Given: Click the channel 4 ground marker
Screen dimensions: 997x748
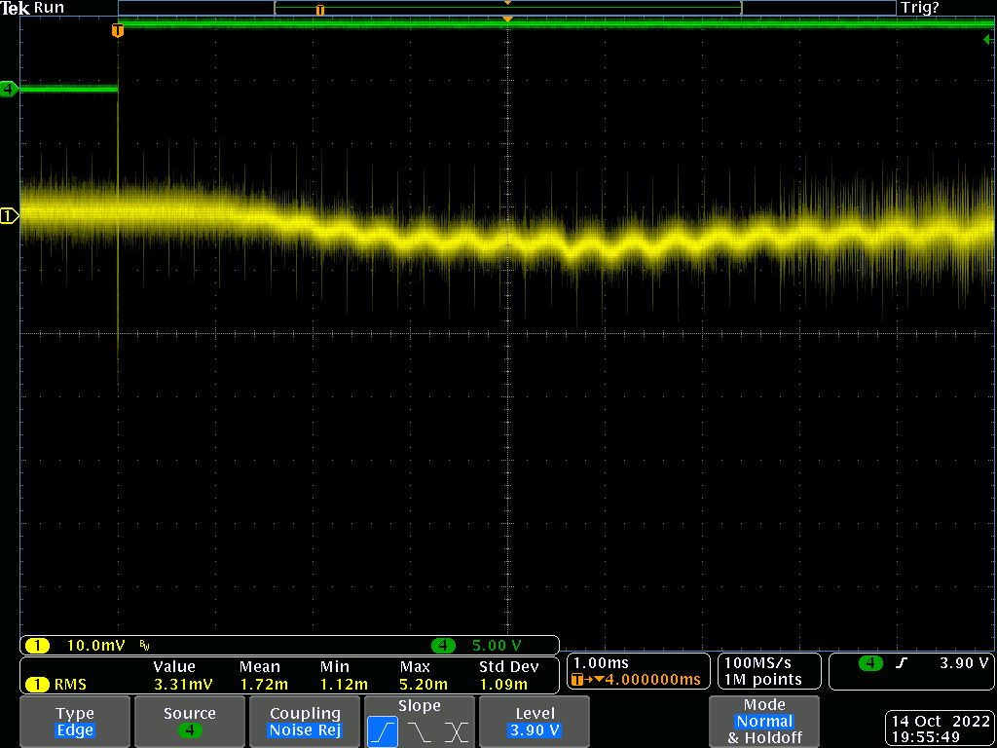Looking at the screenshot, I should 9,90.
